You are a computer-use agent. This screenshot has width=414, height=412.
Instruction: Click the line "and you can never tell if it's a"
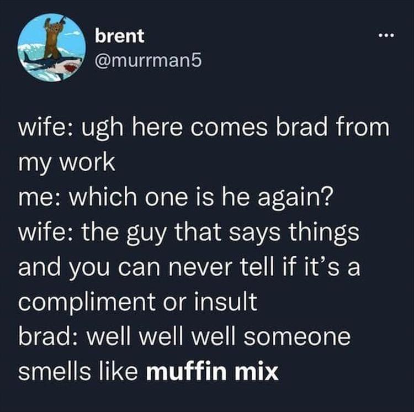tap(189, 267)
